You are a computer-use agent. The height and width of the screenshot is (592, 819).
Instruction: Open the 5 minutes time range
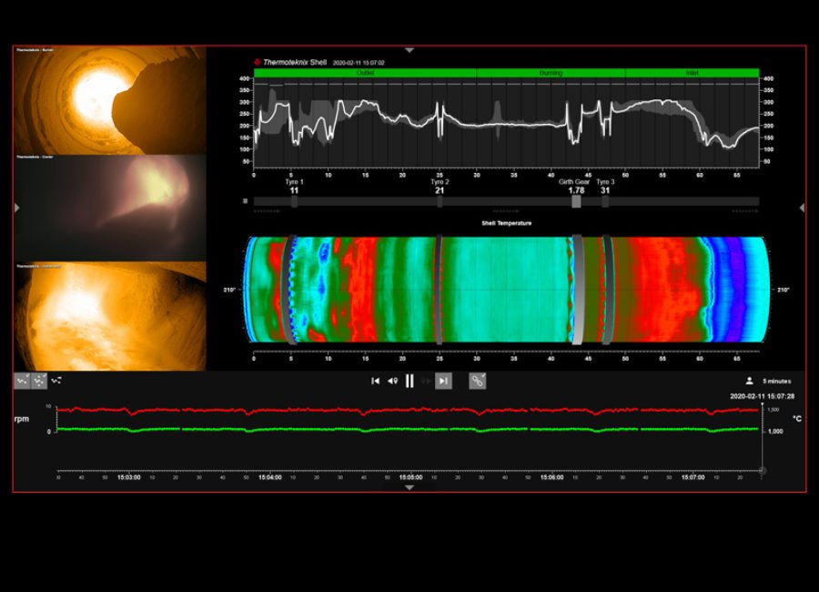tap(776, 381)
